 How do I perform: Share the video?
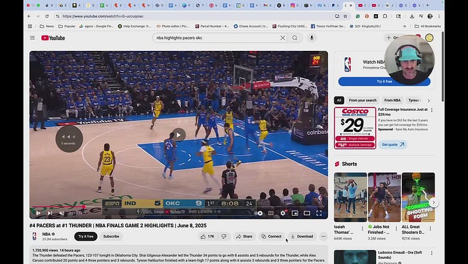244,236
